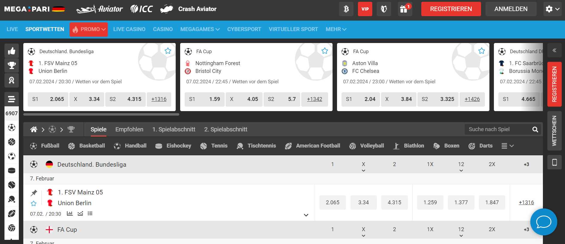Screen dimensions: 565x244
Task: Bet S2 3.325 on Aston Villa card
Action: pos(438,99)
